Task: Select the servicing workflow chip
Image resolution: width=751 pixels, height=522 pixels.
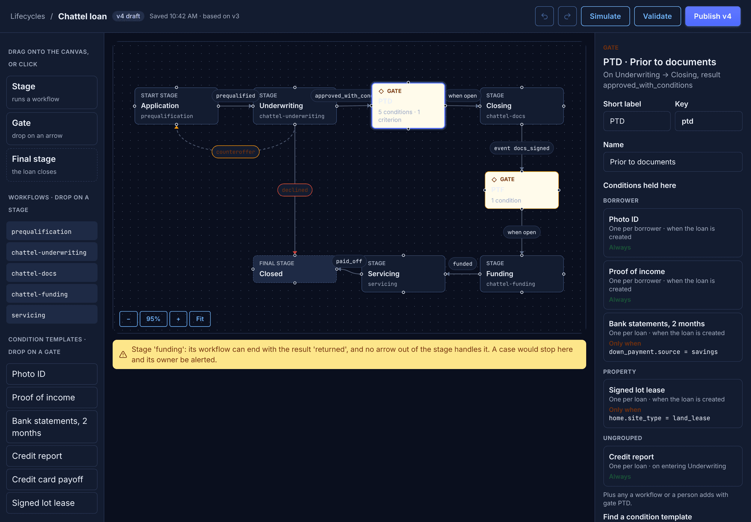Action: point(52,315)
